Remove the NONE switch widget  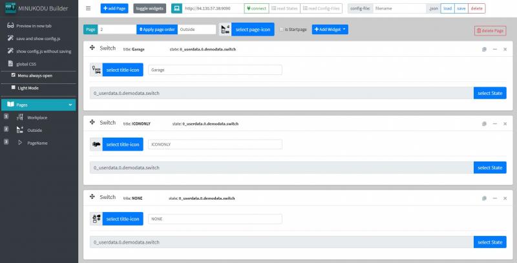point(504,197)
